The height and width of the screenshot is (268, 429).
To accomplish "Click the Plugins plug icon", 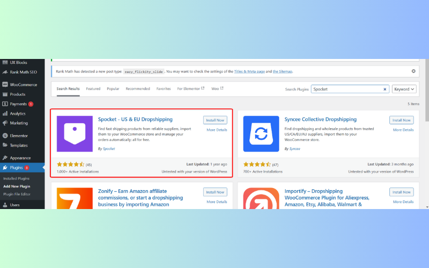I will coord(5,168).
